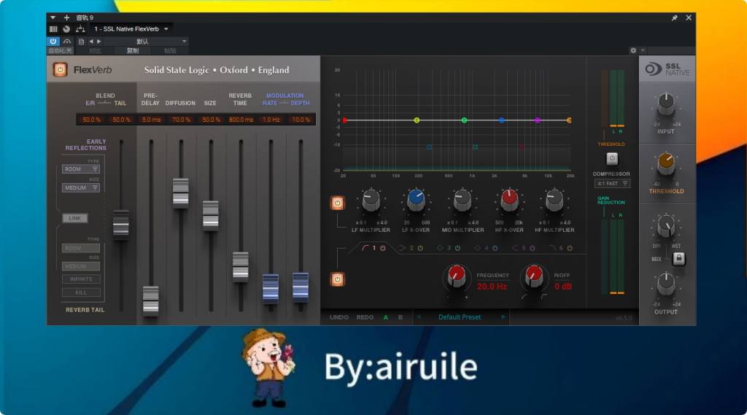Image resolution: width=747 pixels, height=415 pixels.
Task: Click the INPUT gain knob
Action: [x=666, y=104]
